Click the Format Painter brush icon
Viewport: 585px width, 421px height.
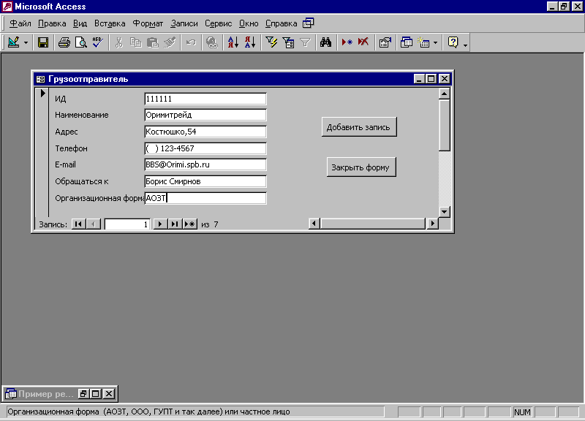170,42
